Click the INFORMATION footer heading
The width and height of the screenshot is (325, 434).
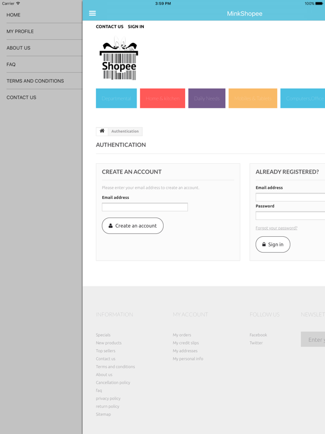pyautogui.click(x=115, y=315)
